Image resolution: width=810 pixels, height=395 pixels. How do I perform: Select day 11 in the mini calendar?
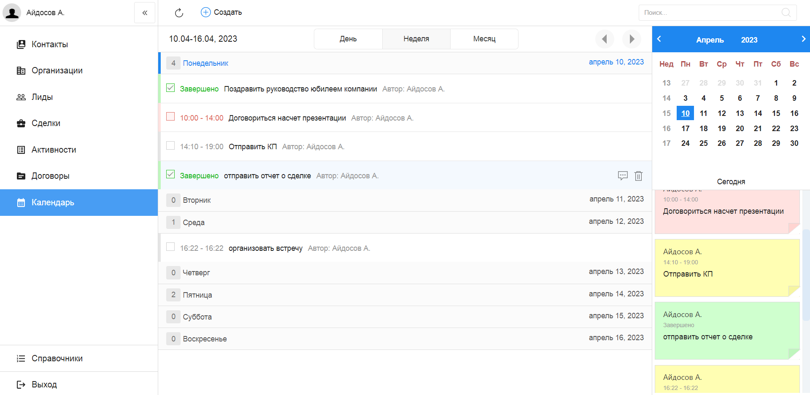[703, 113]
